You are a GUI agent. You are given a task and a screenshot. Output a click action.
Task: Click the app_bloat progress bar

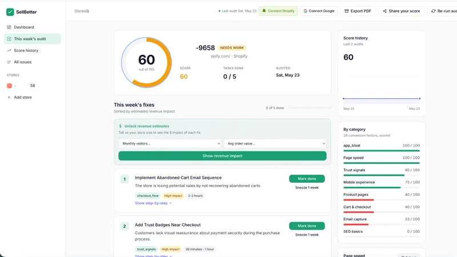click(382, 151)
